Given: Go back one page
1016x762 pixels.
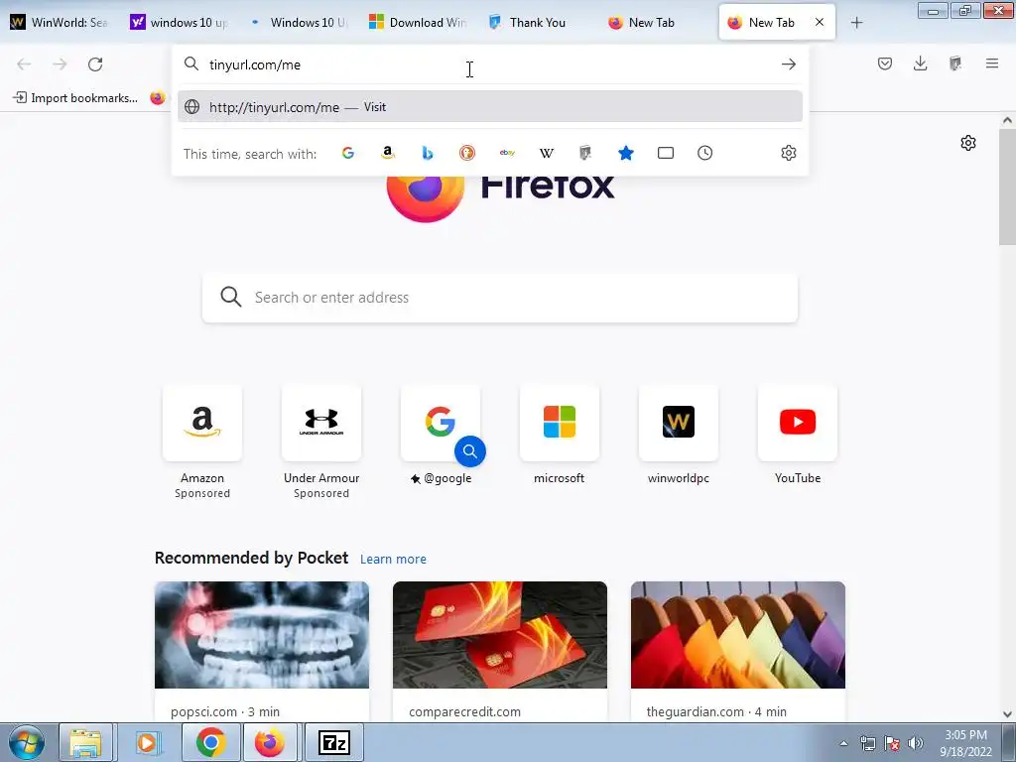Looking at the screenshot, I should (x=24, y=64).
